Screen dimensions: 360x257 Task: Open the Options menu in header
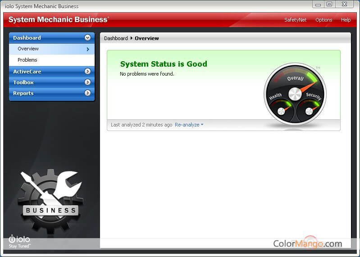(x=324, y=20)
